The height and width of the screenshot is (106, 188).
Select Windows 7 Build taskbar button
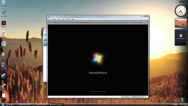[x=56, y=105]
